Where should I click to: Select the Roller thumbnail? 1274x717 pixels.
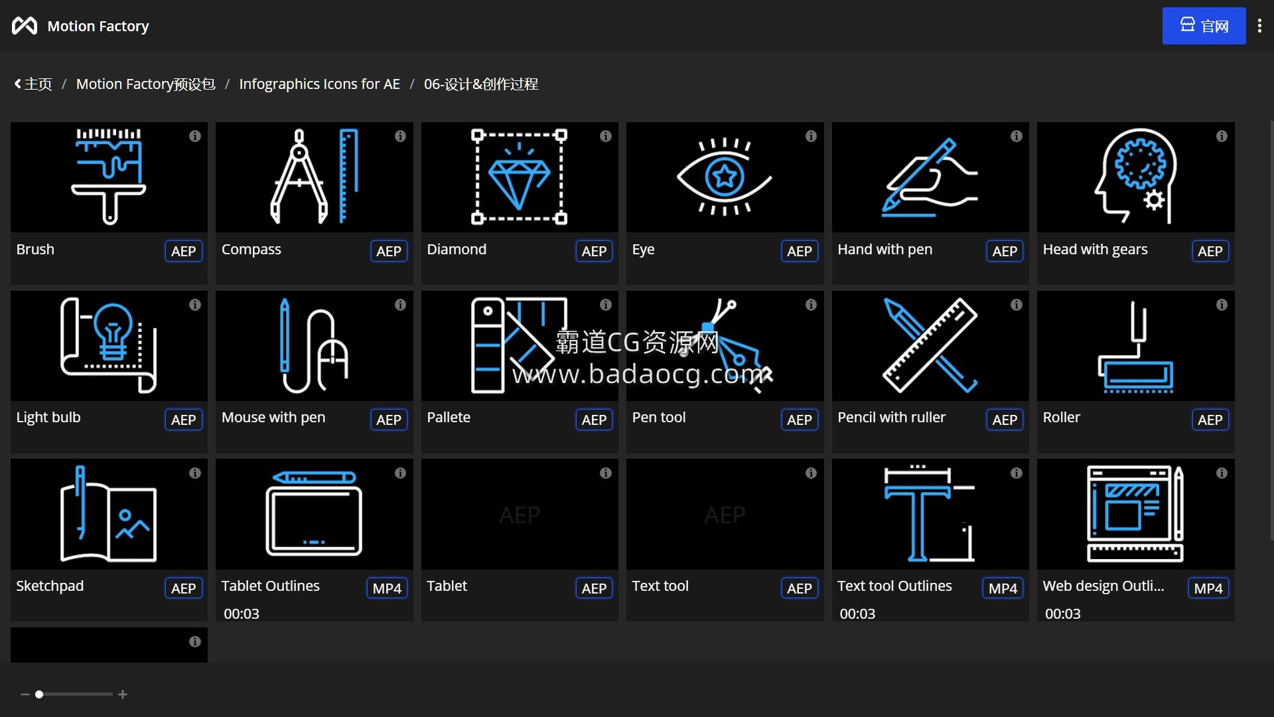click(x=1135, y=345)
